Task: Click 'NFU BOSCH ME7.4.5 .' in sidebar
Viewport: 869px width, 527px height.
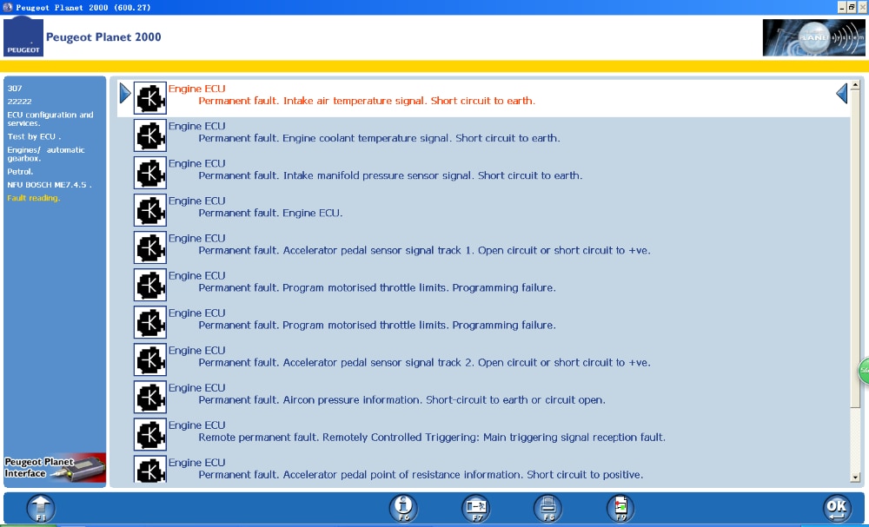Action: coord(50,185)
